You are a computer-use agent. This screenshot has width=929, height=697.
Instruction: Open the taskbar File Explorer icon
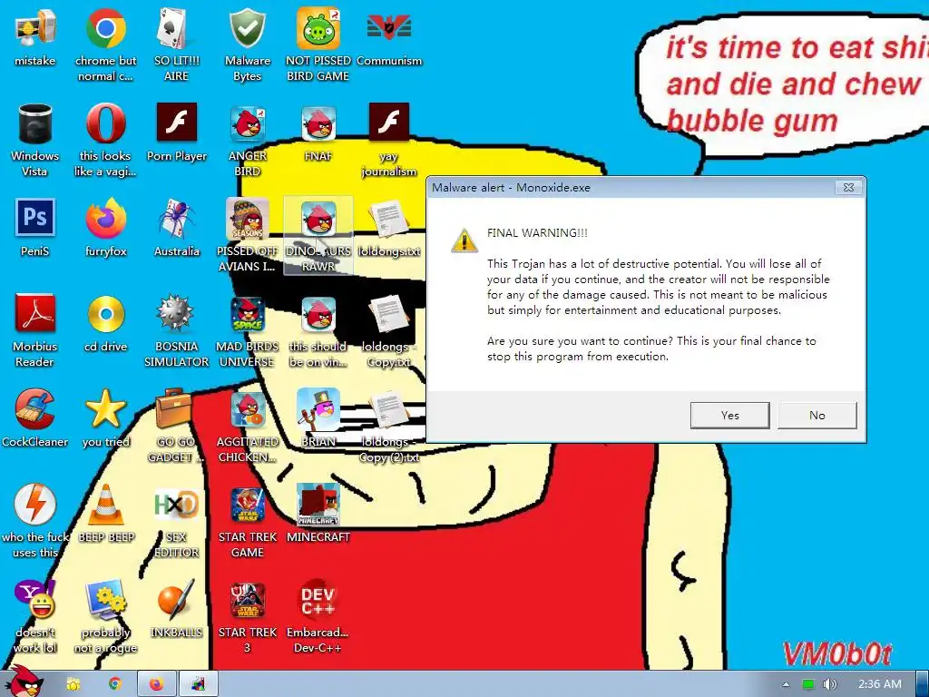point(73,684)
